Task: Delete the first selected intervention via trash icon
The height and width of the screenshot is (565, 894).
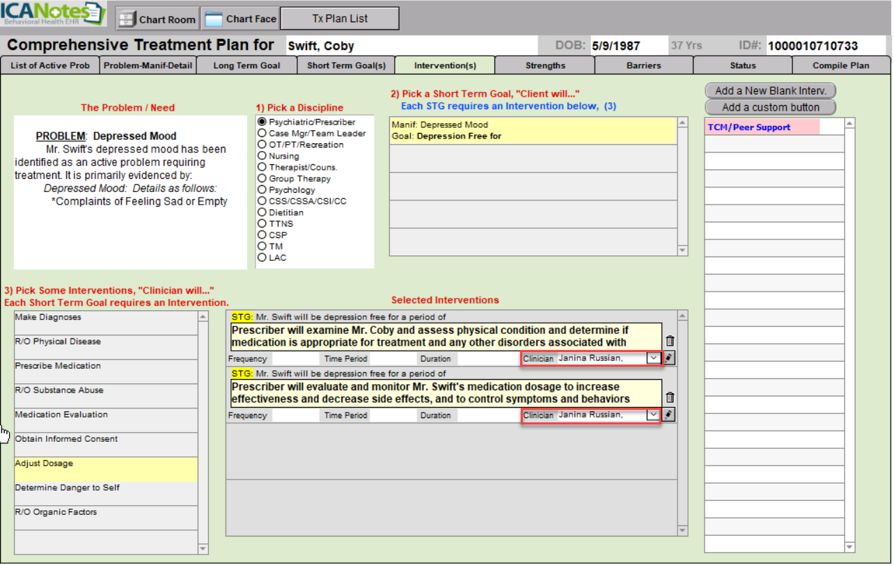Action: click(x=670, y=341)
